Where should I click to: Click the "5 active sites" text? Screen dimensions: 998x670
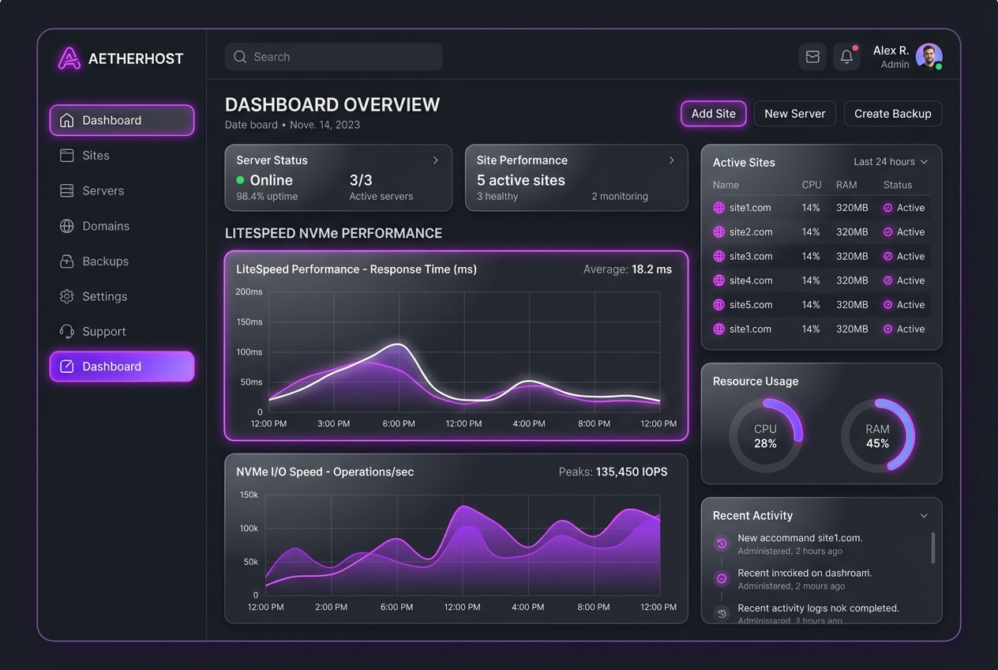point(521,180)
